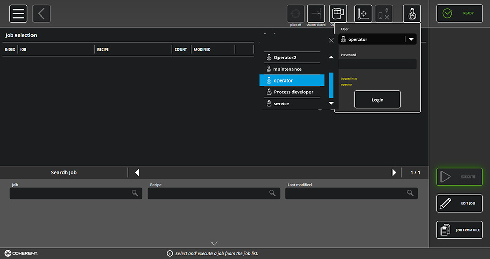Click the shutter closed icon

tap(316, 13)
